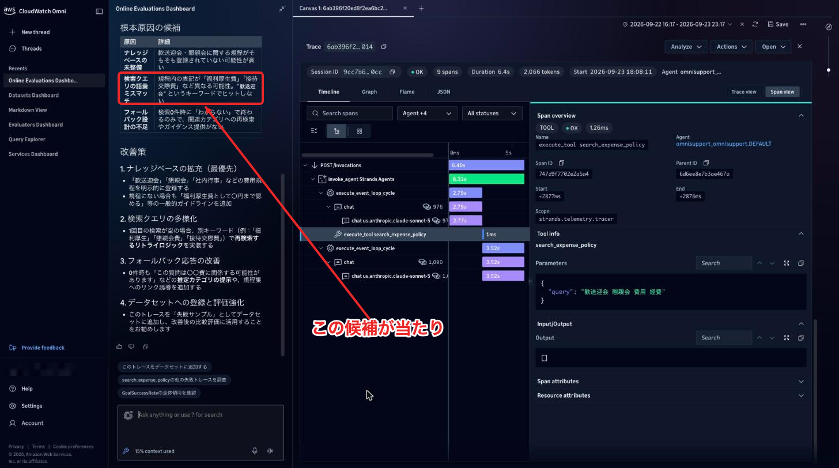The image size is (839, 468).
Task: Expand Parameters JSON to fullscreen
Action: coord(787,263)
